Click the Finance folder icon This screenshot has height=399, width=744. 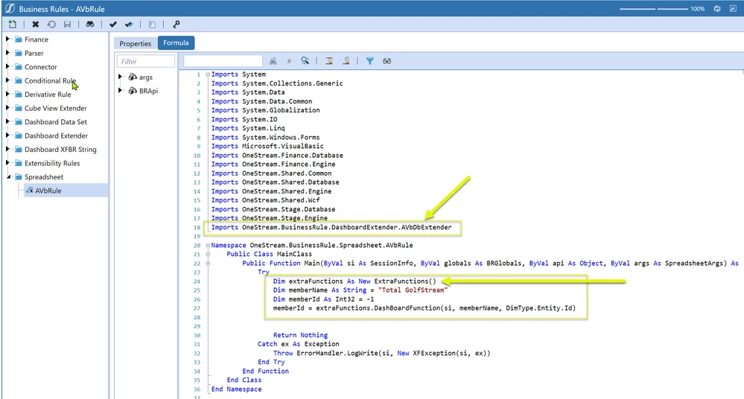(19, 39)
